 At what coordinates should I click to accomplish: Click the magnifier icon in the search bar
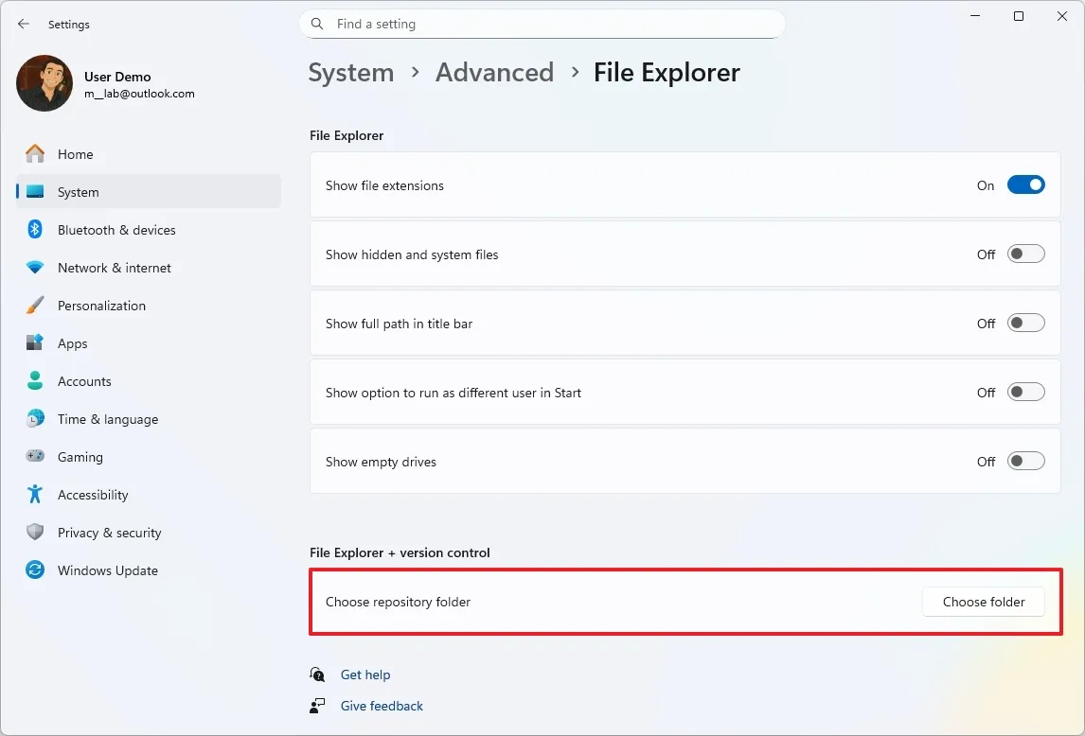(317, 24)
